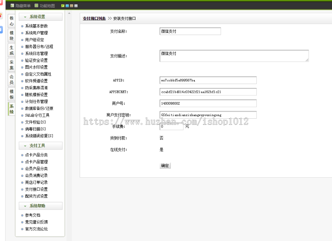This screenshot has height=241, width=332.
Task: Click the APPSECRET input field
Action: [208, 92]
